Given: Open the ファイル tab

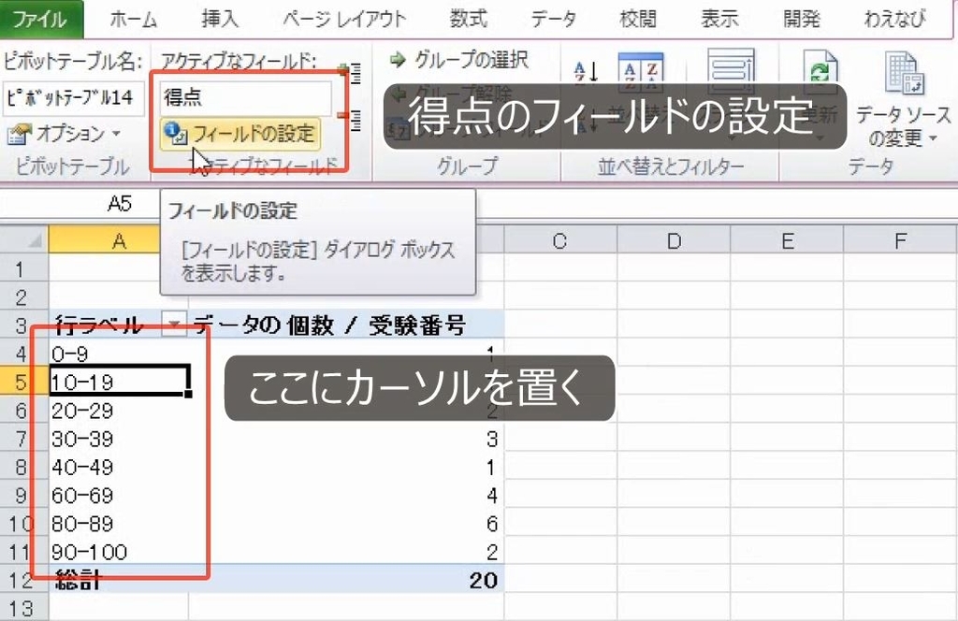Looking at the screenshot, I should [40, 19].
